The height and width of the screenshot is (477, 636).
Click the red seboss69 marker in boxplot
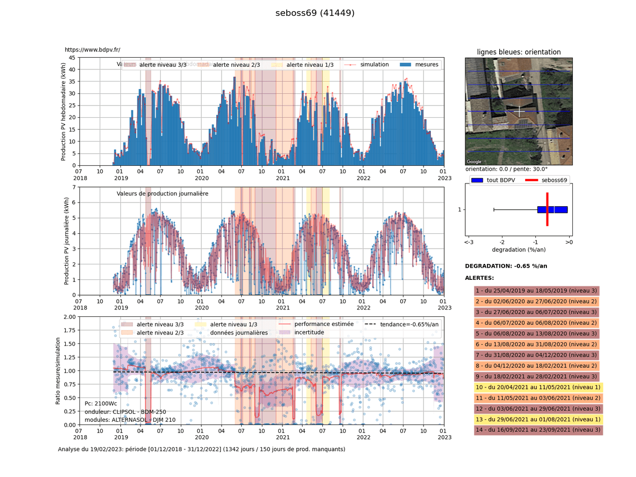coord(547,209)
